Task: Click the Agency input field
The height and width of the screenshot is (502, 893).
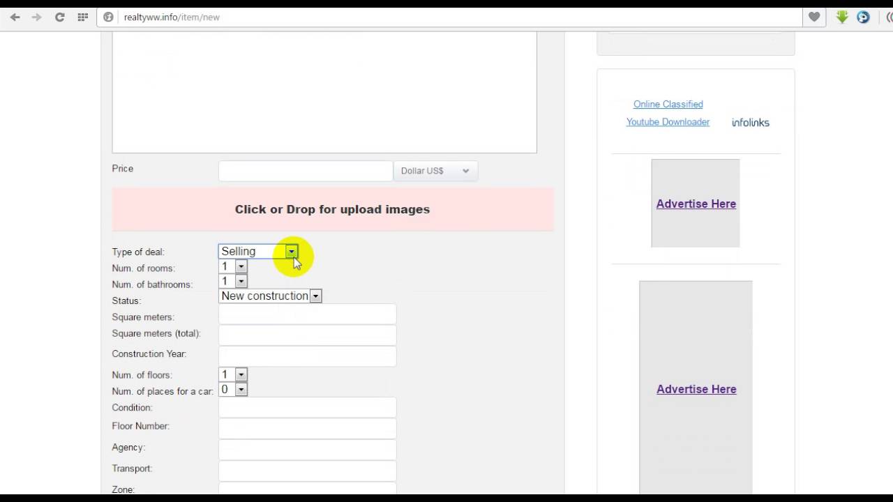Action: [307, 450]
